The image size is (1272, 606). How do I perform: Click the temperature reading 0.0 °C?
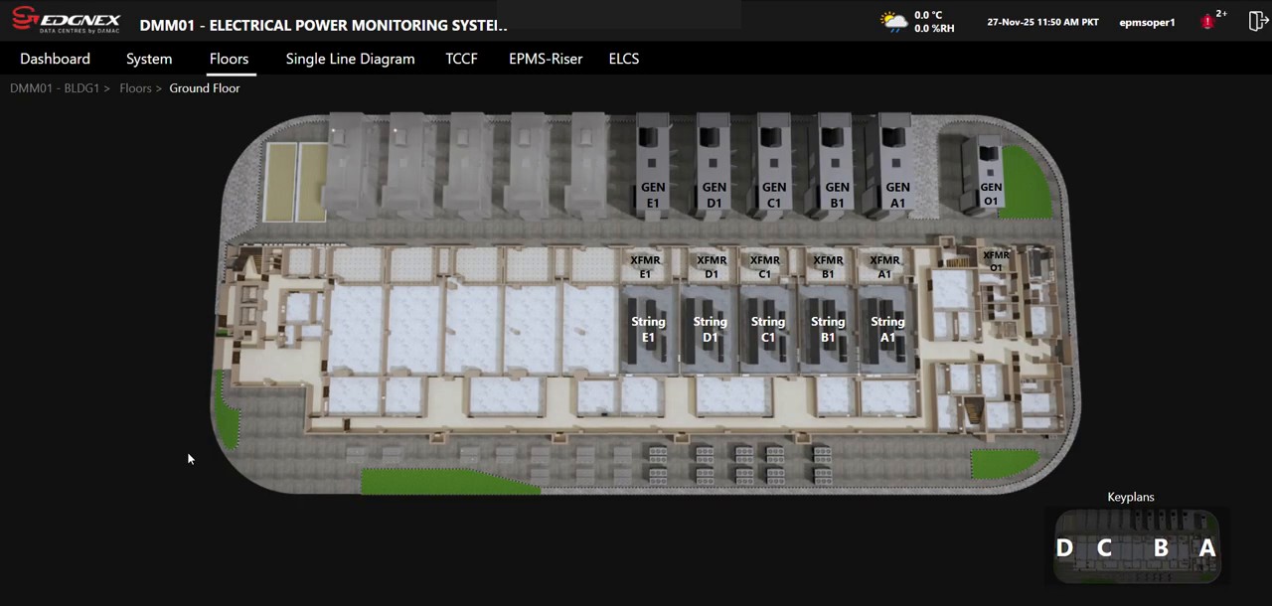(928, 15)
